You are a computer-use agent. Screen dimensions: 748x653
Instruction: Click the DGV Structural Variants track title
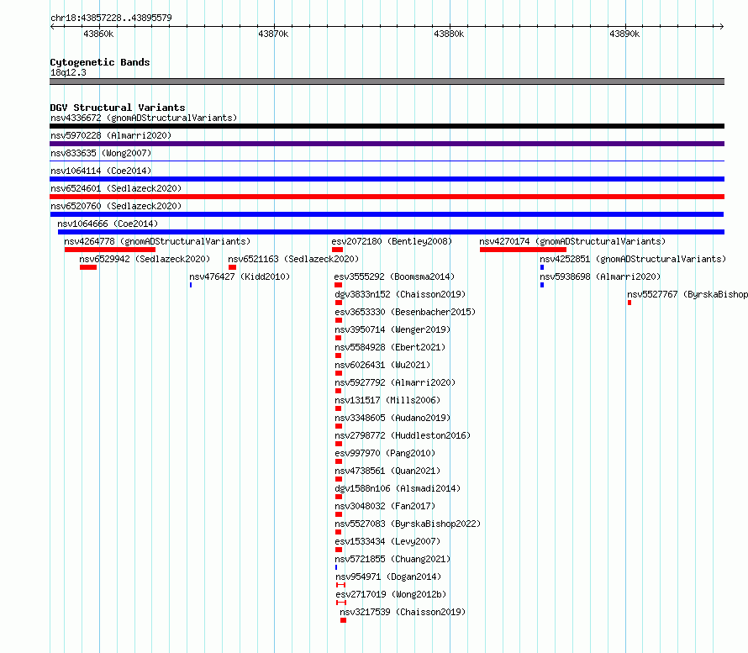pos(118,108)
